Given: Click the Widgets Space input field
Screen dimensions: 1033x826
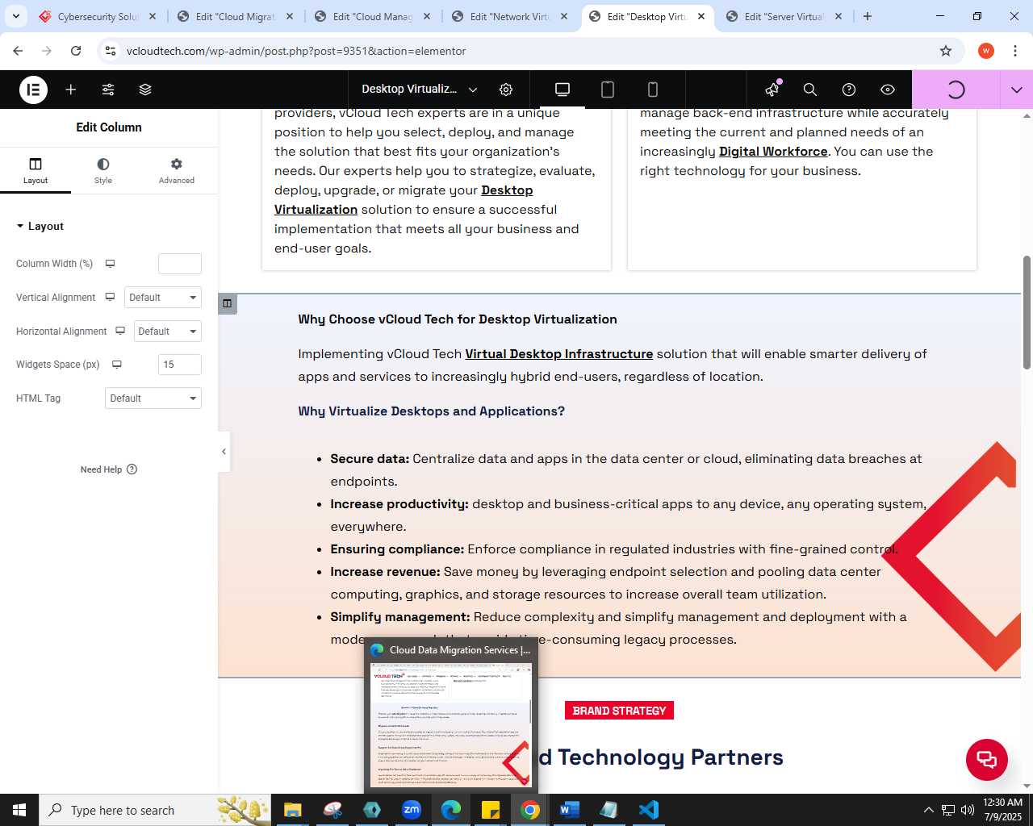Looking at the screenshot, I should point(180,365).
